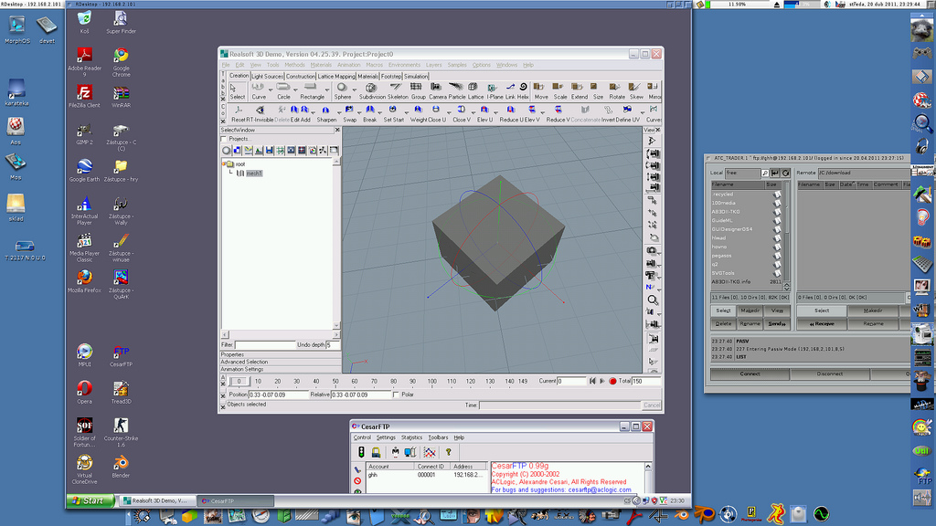Viewport: 936px width, 526px height.
Task: Pick the Camera tool in Creation toolbar
Action: coord(438,89)
